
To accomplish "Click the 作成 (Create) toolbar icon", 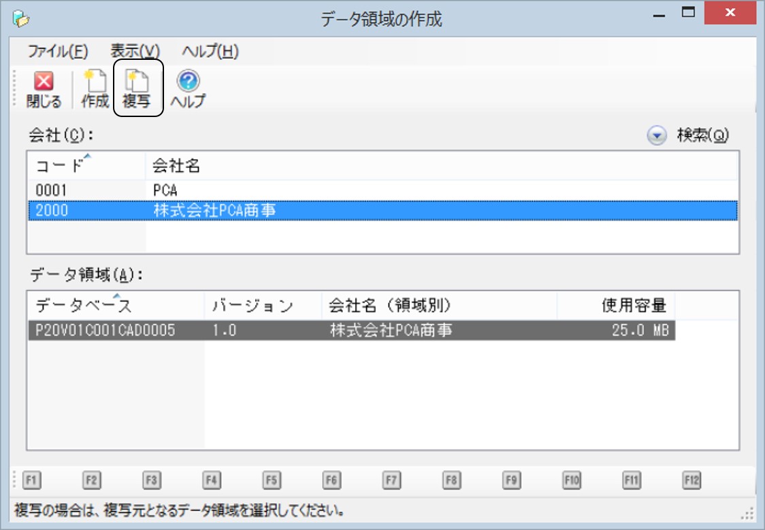I will (x=95, y=90).
